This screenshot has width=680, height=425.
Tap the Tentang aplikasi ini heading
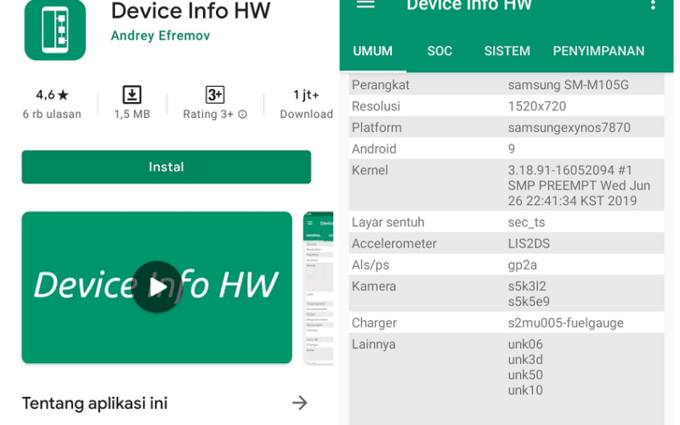point(94,403)
